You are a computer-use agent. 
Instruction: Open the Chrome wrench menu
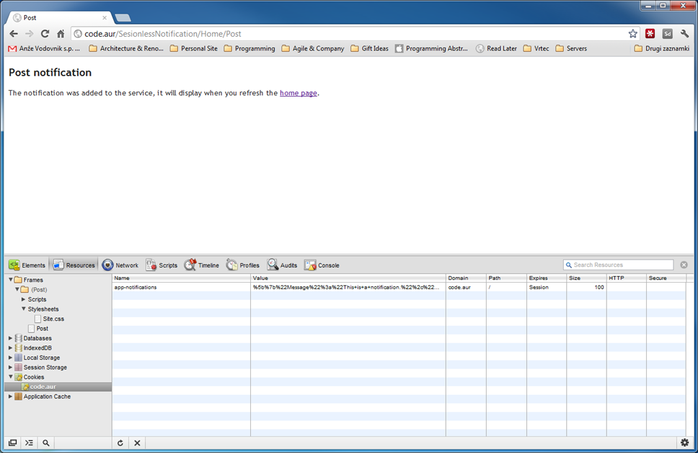coord(684,34)
